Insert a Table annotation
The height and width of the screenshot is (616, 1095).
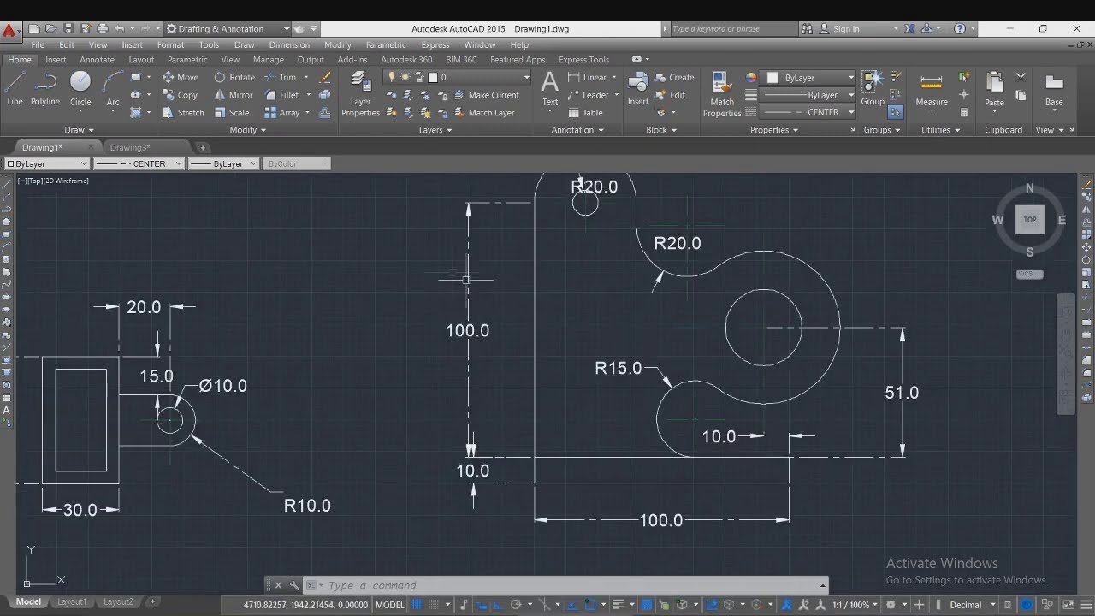click(585, 113)
